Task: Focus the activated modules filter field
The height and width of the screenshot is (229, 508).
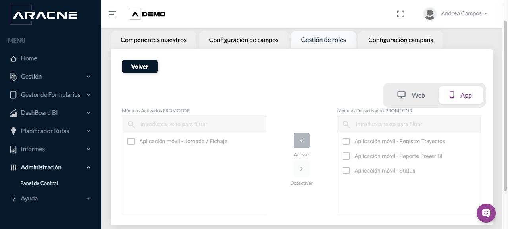Action: 194,124
